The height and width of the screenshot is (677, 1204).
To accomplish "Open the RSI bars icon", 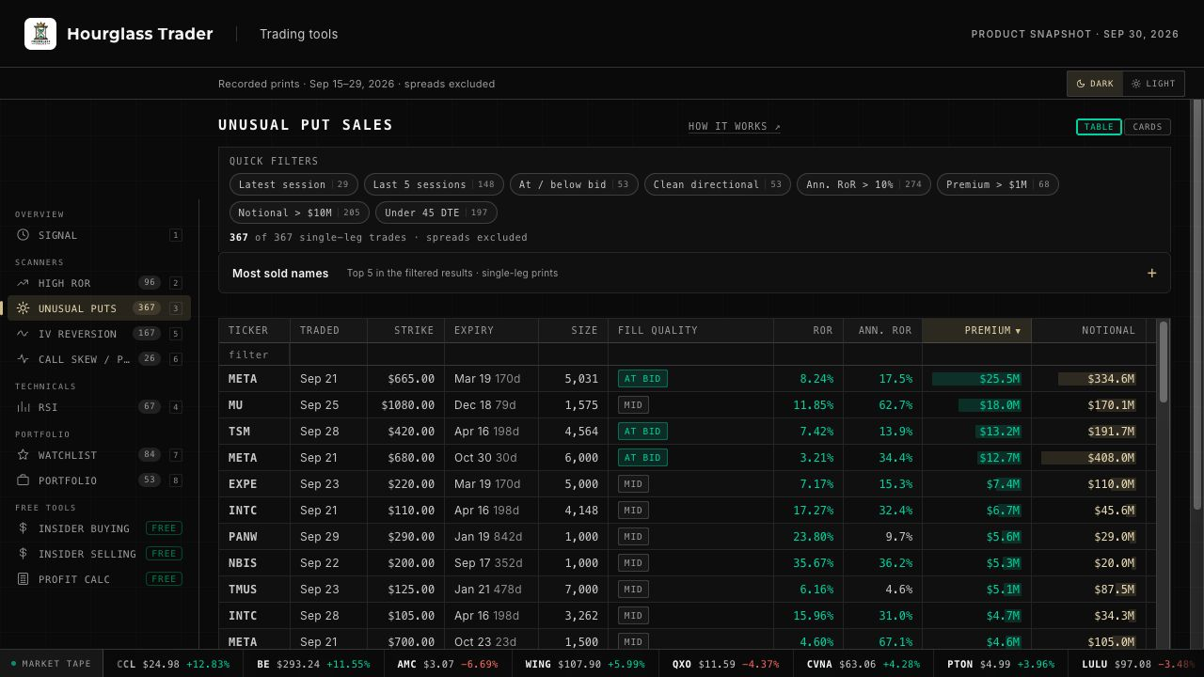I will 23,407.
